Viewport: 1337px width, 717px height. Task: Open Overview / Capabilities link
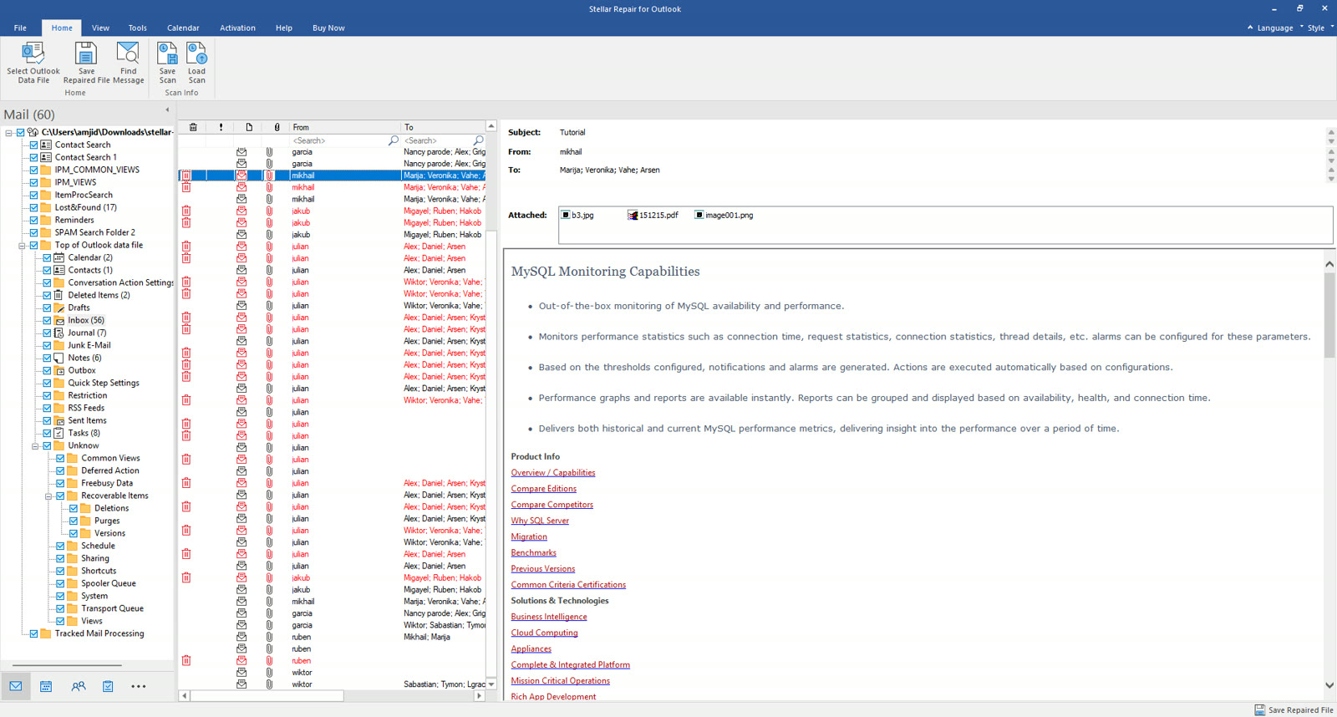(553, 473)
